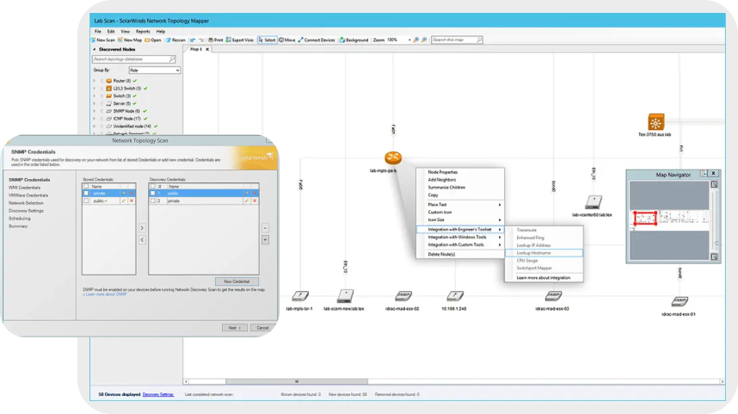Viewport: 738px width, 414px height.
Task: Click the New Scan toolbar icon
Action: [94, 40]
